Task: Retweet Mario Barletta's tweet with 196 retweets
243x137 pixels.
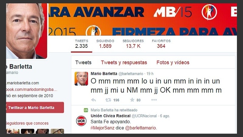Action: [x=108, y=100]
